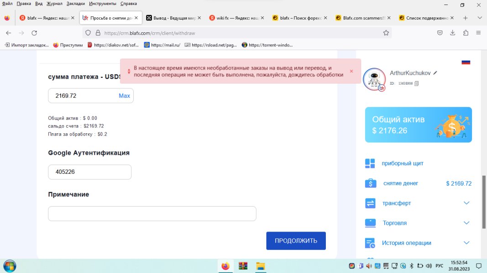This screenshot has width=487, height=273.
Task: Click the Примечание note field
Action: (x=152, y=213)
